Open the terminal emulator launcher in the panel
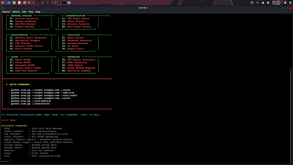This screenshot has height=165, width=293. pyautogui.click(x=29, y=3)
